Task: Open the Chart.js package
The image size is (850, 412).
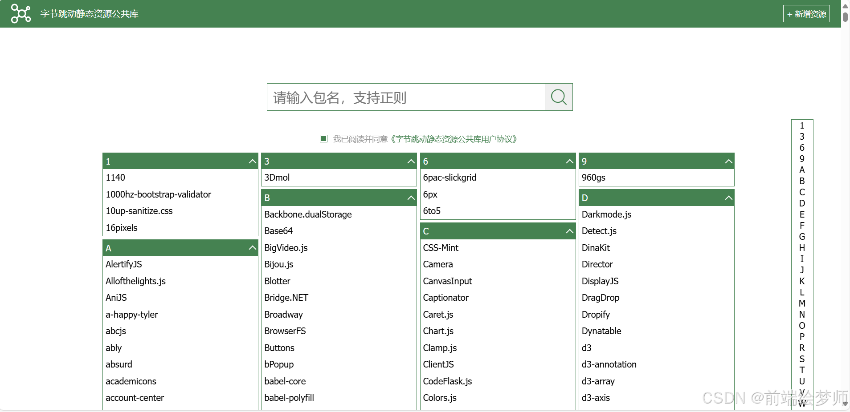Action: (438, 331)
